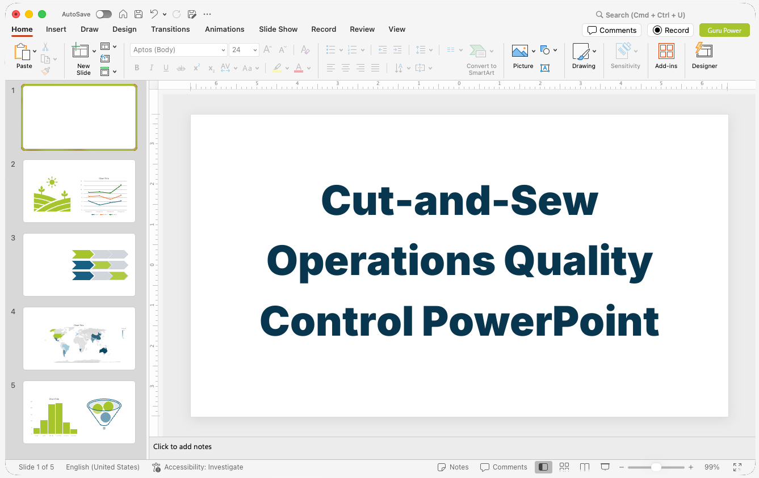This screenshot has width=759, height=478.
Task: Increase the list indent level
Action: point(397,50)
